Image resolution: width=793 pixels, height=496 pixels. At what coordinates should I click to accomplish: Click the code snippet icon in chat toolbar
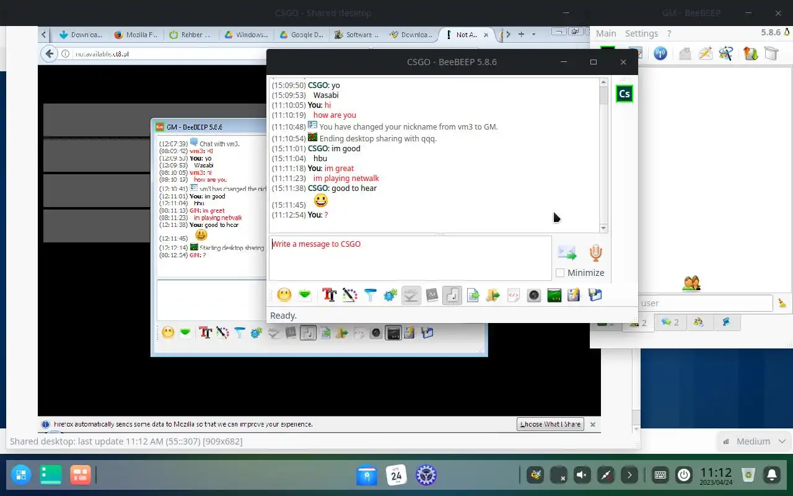point(514,295)
